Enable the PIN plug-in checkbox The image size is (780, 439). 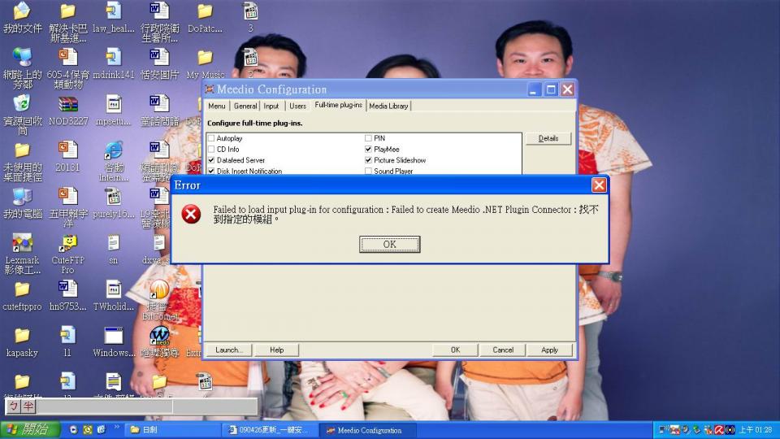[x=368, y=138]
